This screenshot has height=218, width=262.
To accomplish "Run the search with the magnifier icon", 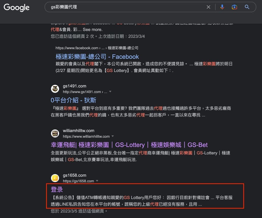I will pyautogui.click(x=247, y=7).
